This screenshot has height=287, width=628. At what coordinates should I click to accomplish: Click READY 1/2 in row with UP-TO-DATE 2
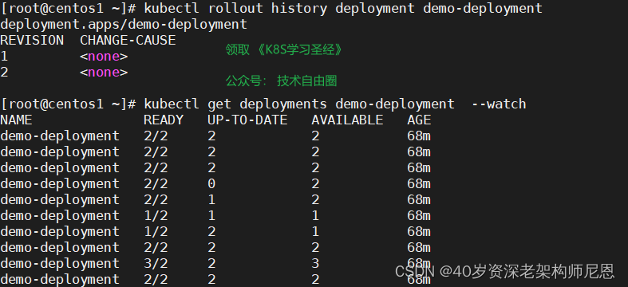[156, 232]
